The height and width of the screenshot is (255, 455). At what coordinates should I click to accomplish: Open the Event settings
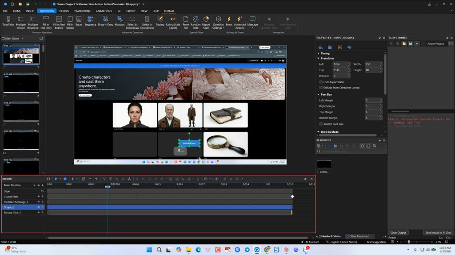click(x=229, y=22)
